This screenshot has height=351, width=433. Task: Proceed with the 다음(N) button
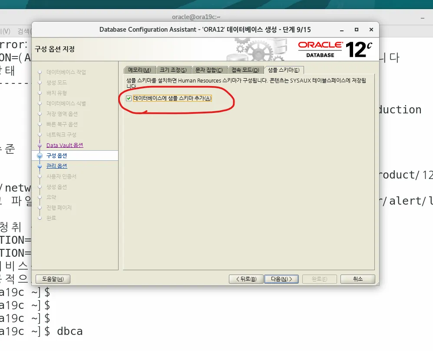coord(281,279)
